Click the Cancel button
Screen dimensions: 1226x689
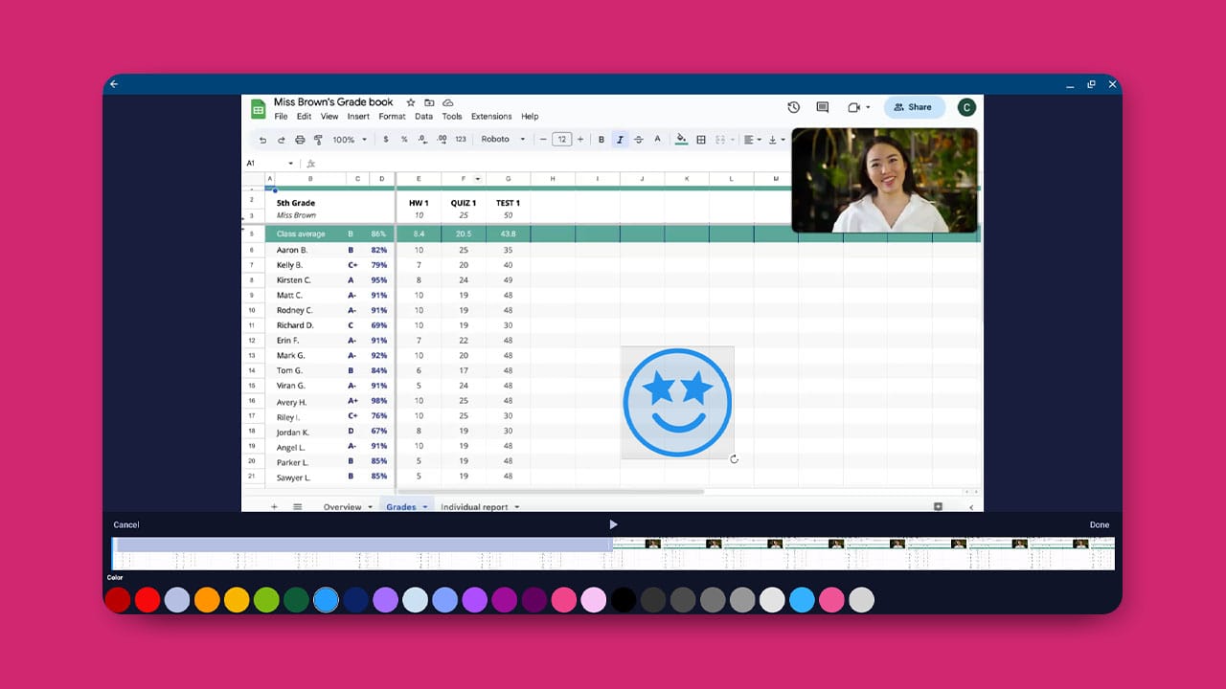[x=126, y=524]
